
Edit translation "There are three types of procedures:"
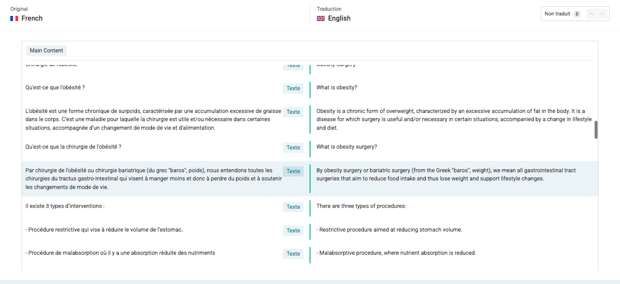point(361,206)
